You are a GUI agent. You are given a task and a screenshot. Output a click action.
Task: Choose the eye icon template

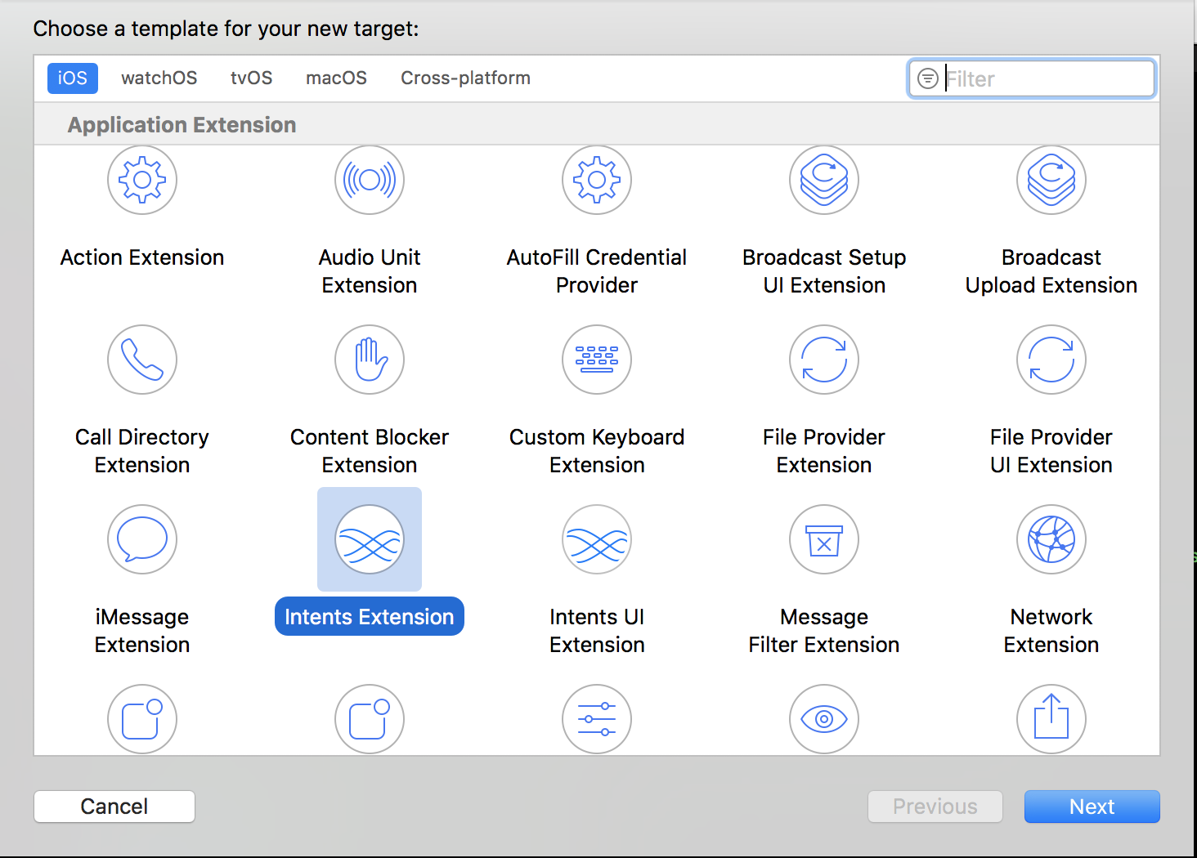(x=824, y=719)
